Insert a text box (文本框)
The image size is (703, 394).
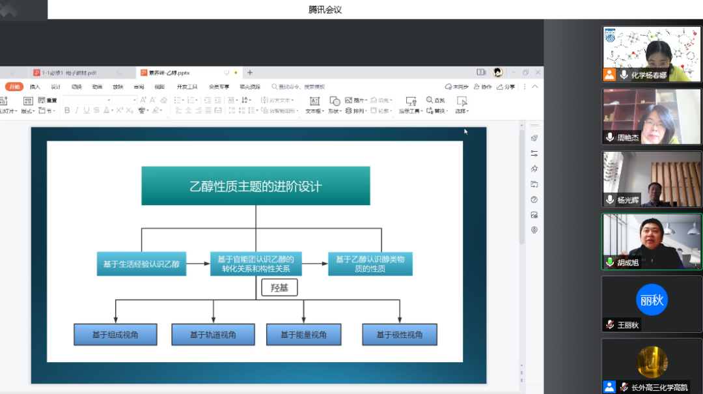tap(314, 105)
